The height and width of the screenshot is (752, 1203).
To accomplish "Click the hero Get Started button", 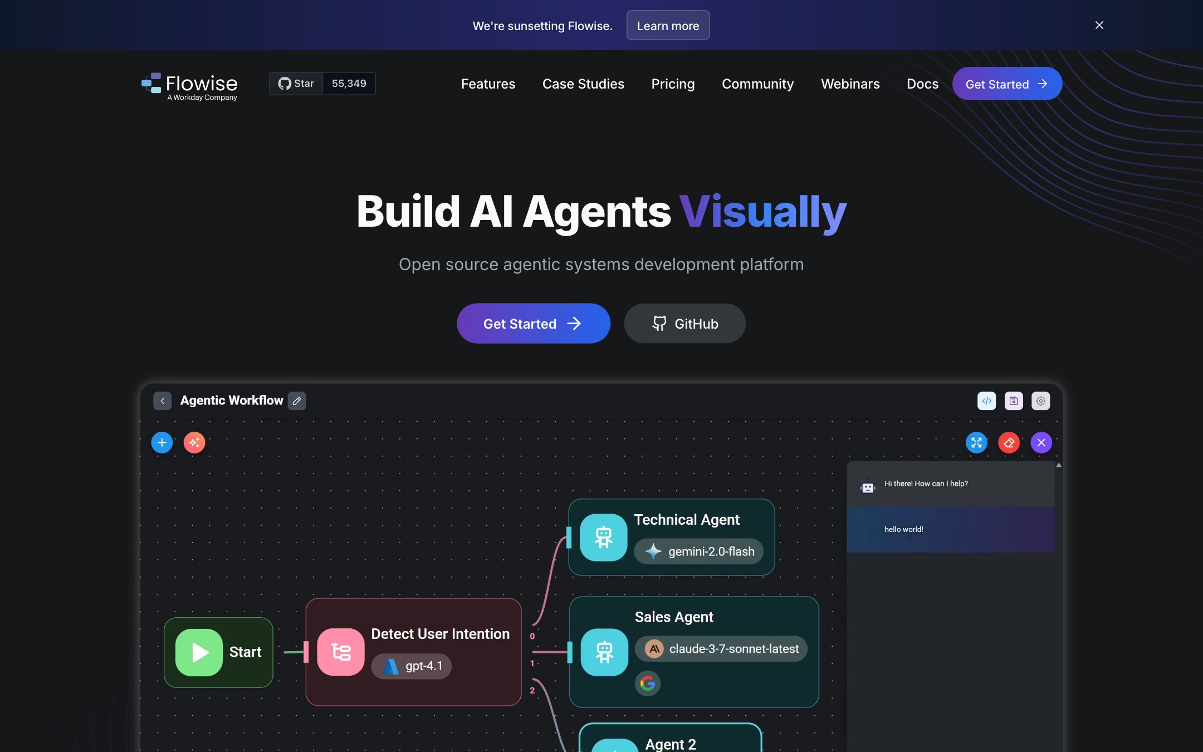I will pyautogui.click(x=533, y=323).
